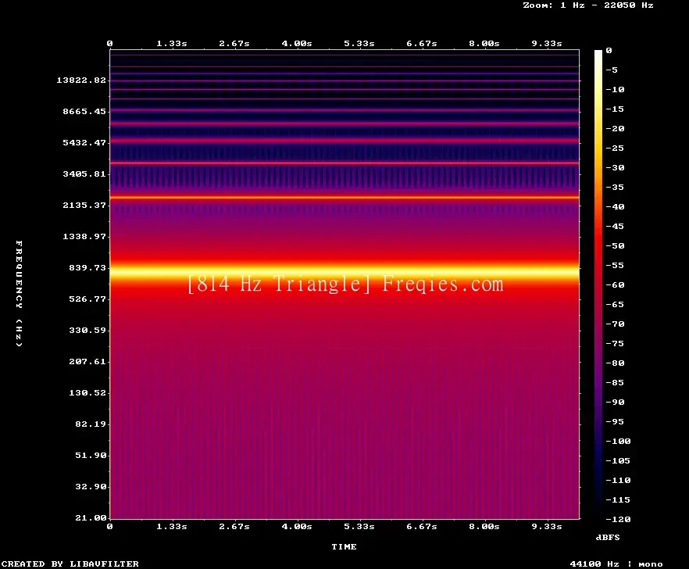Click the thin orange harmonic line above 2135.37
Image resolution: width=689 pixels, height=569 pixels.
344,198
